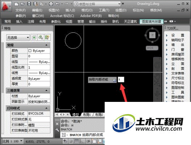Open the AutoCAD application menu button

click(6, 6)
